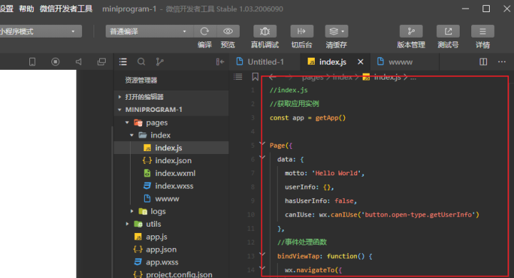This screenshot has width=514, height=278.
Task: Open the details (详情) menu icon
Action: point(483,31)
